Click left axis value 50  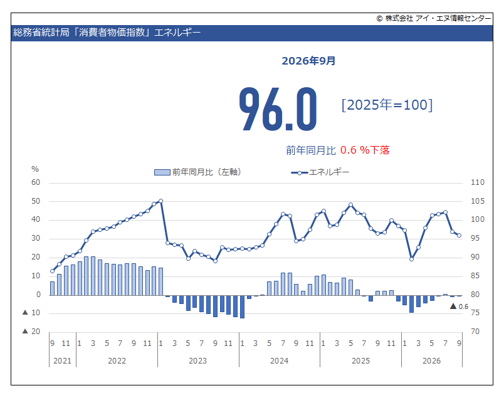(x=36, y=201)
